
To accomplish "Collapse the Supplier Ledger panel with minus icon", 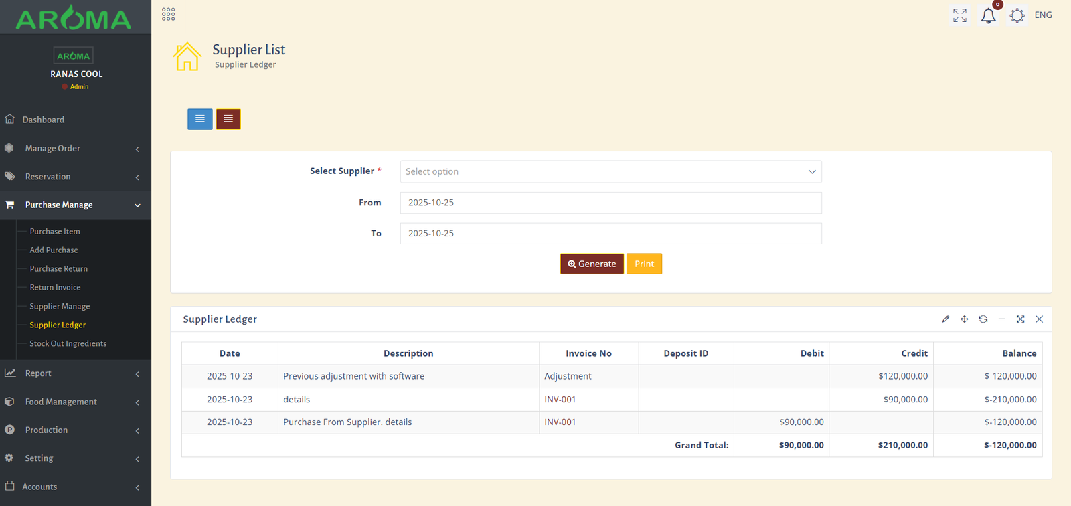I will coord(1001,319).
